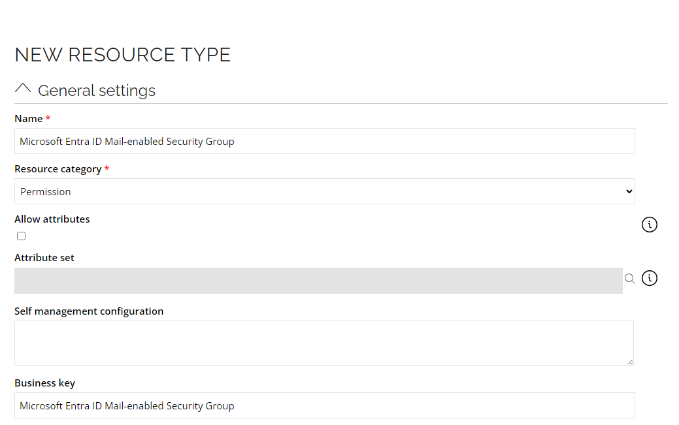The width and height of the screenshot is (679, 425).
Task: Collapse the General settings section chevron
Action: pyautogui.click(x=23, y=88)
